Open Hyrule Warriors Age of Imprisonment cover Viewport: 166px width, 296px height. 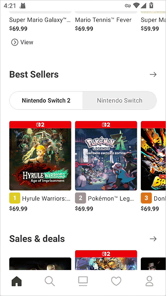(40, 156)
